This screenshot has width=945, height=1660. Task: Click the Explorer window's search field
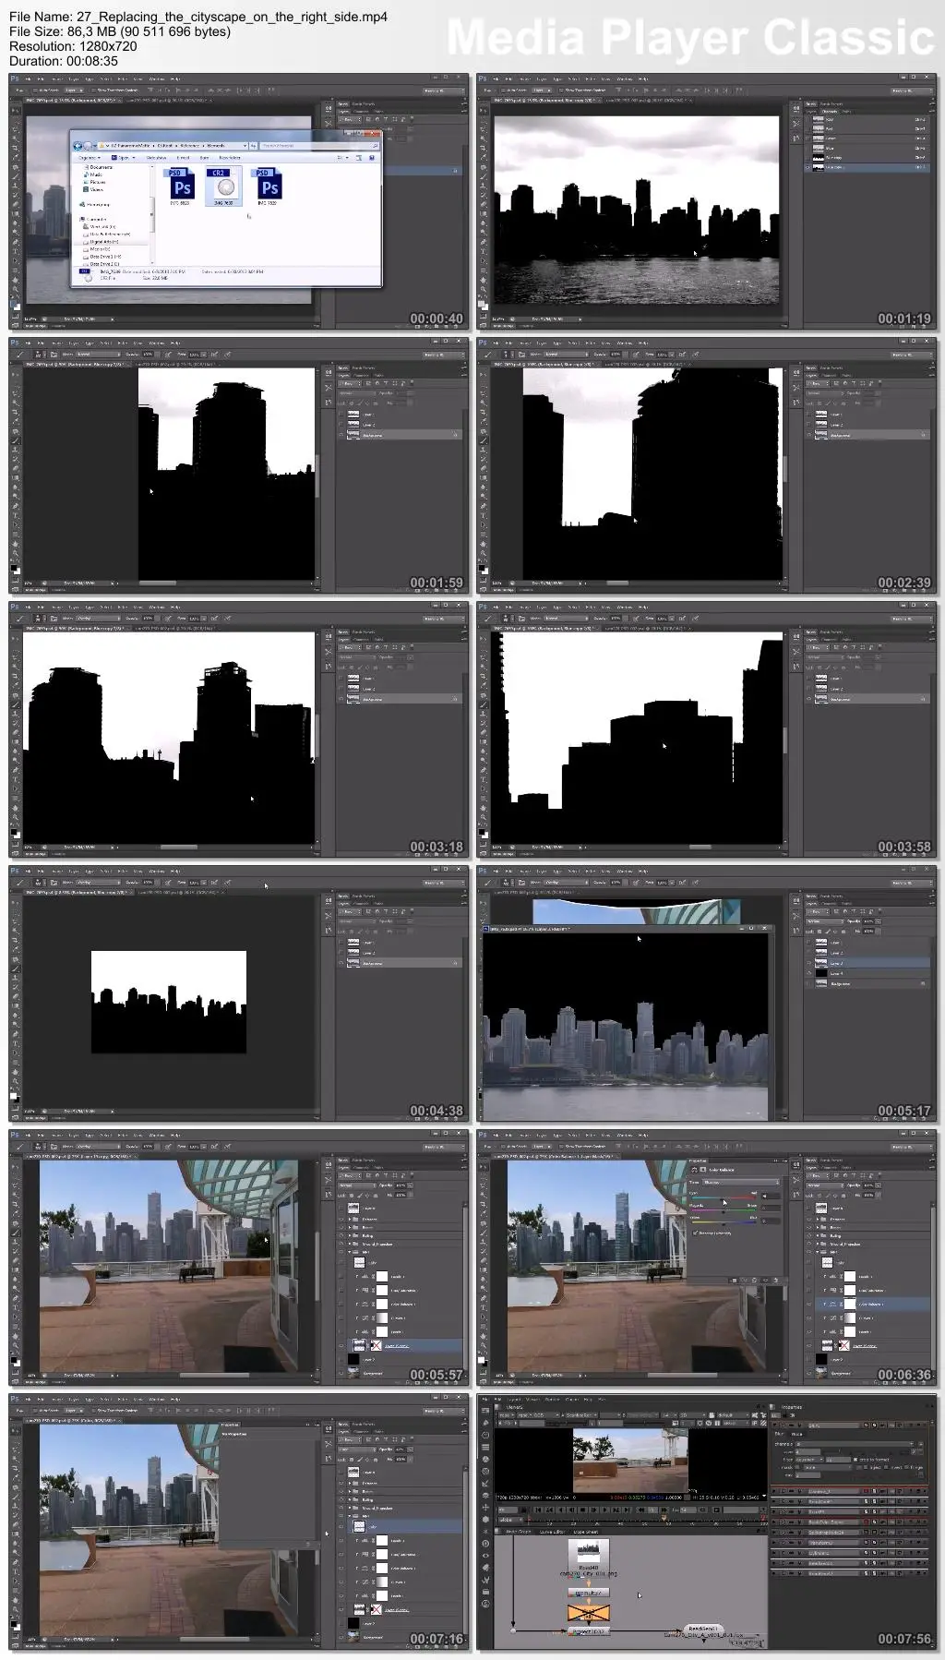[319, 146]
